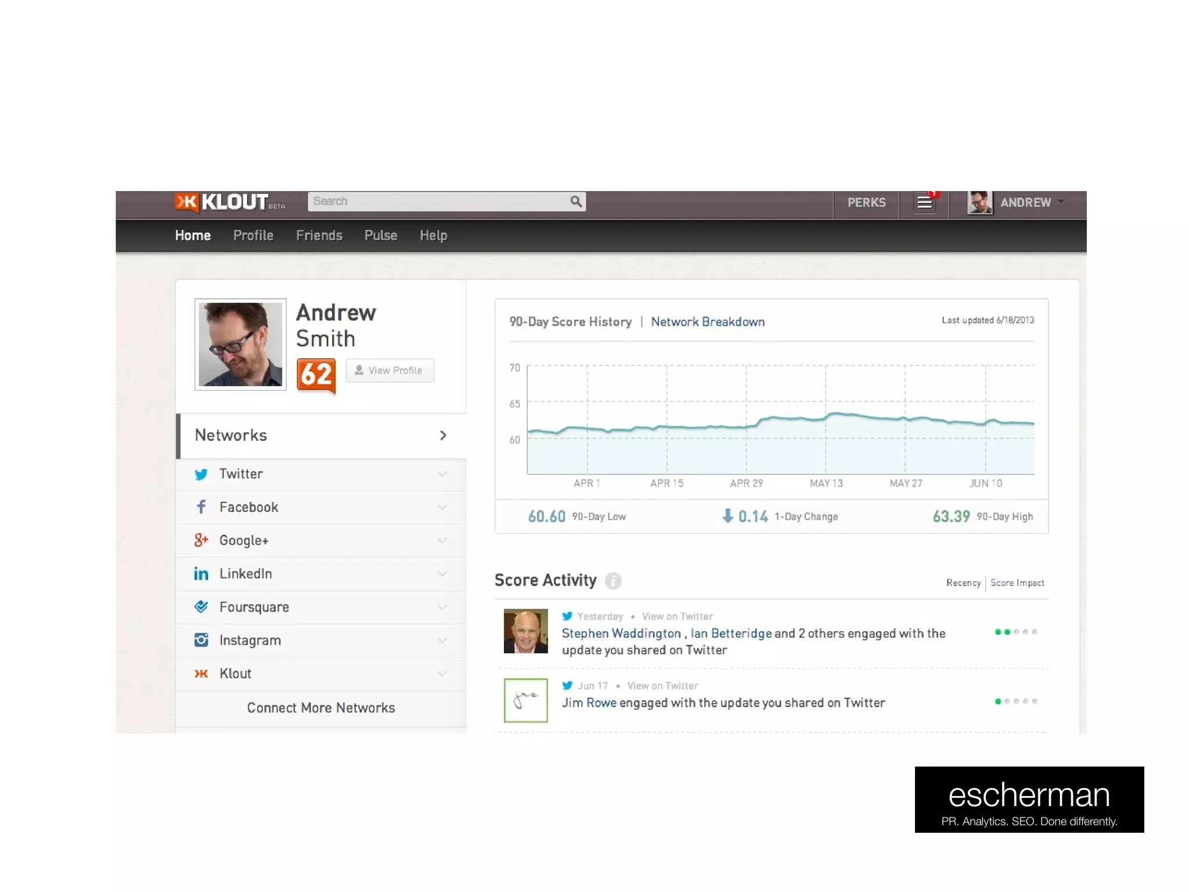Expand the Klout network chevron
This screenshot has height=892, width=1189.
(x=442, y=674)
